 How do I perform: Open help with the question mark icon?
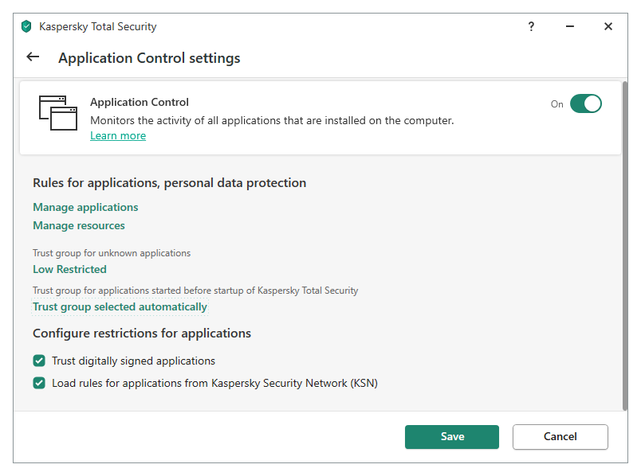(531, 26)
